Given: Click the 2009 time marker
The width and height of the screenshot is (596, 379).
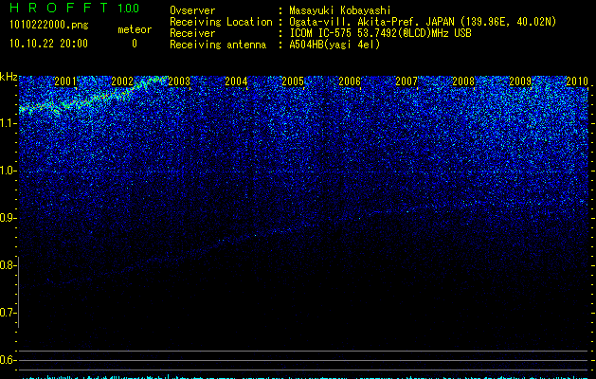Looking at the screenshot, I should (x=520, y=81).
